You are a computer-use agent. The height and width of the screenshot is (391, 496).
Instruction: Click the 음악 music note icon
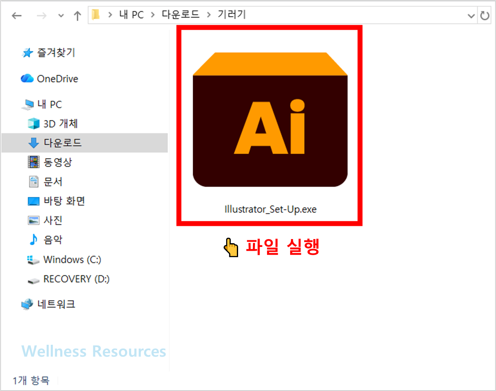pos(33,239)
